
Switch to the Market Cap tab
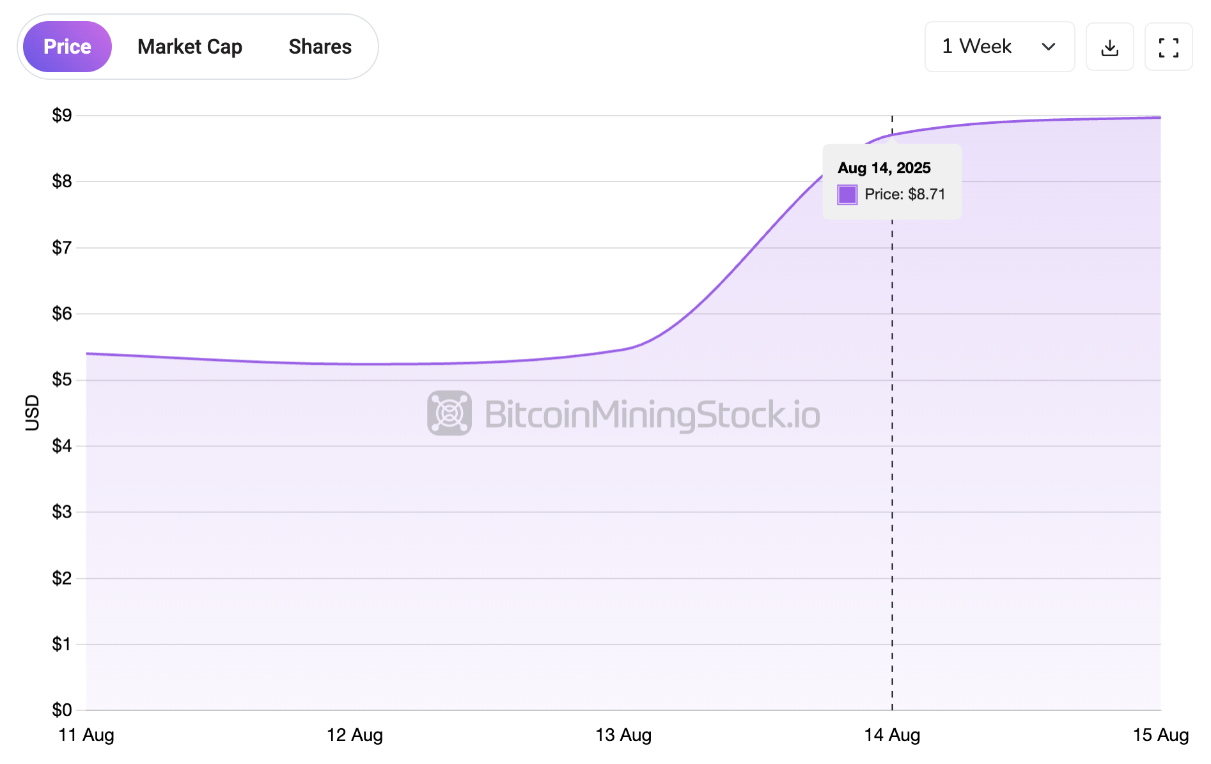tap(189, 47)
